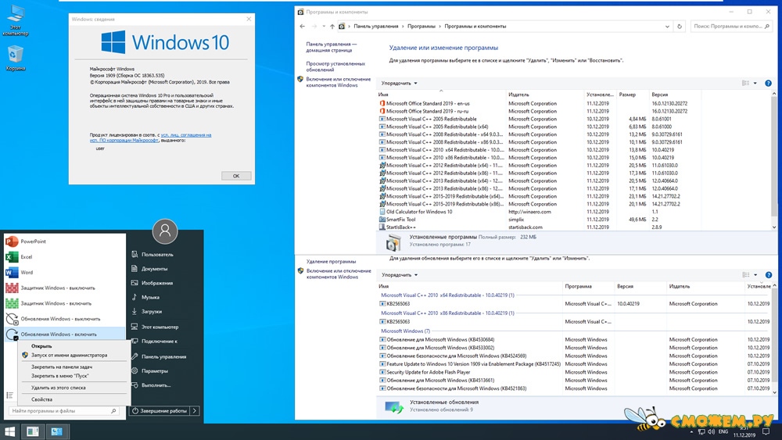Open Панель управления — домашняя страница link
The width and height of the screenshot is (782, 440).
point(332,48)
